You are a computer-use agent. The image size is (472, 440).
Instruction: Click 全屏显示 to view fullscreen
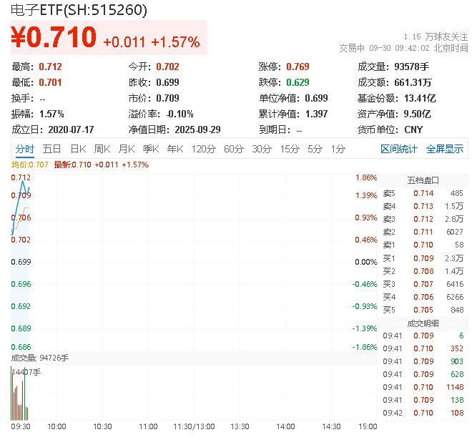point(445,149)
